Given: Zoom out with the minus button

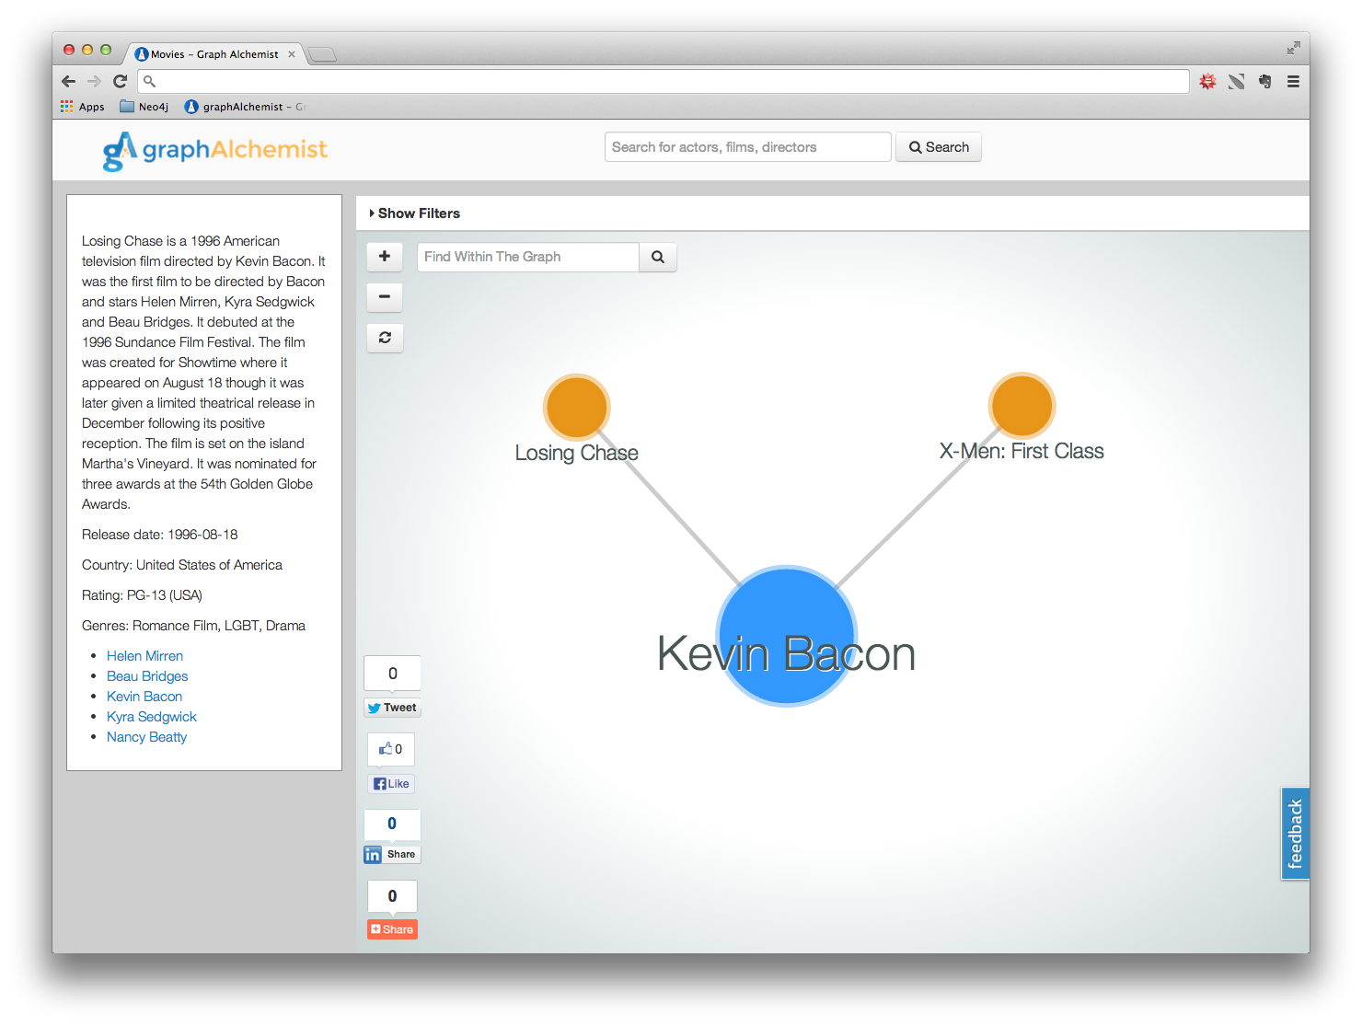Looking at the screenshot, I should pos(385,297).
